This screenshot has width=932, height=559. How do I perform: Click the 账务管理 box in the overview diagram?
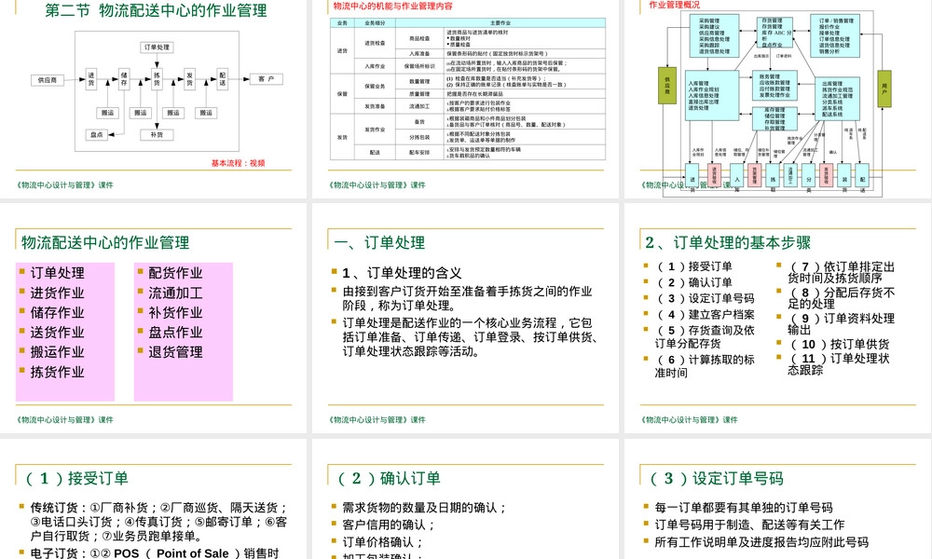click(x=775, y=86)
